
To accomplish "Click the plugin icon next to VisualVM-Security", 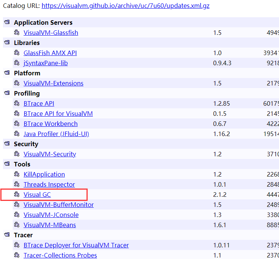I will point(16,154).
